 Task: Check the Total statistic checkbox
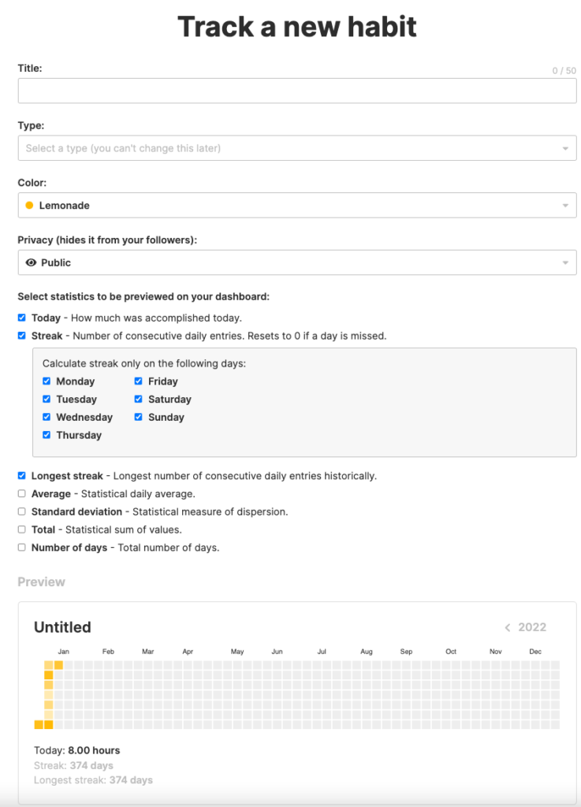22,530
